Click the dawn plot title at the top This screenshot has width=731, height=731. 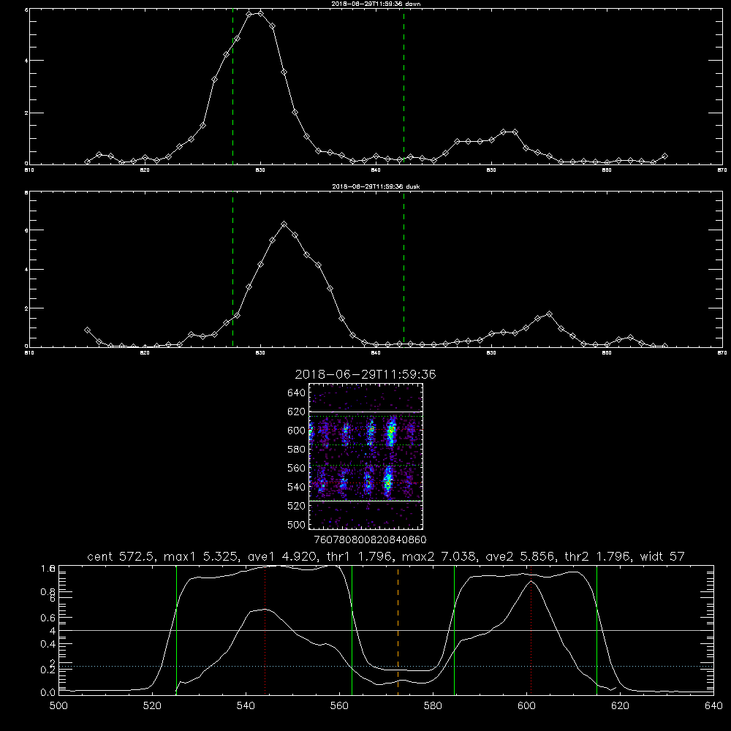point(376,4)
